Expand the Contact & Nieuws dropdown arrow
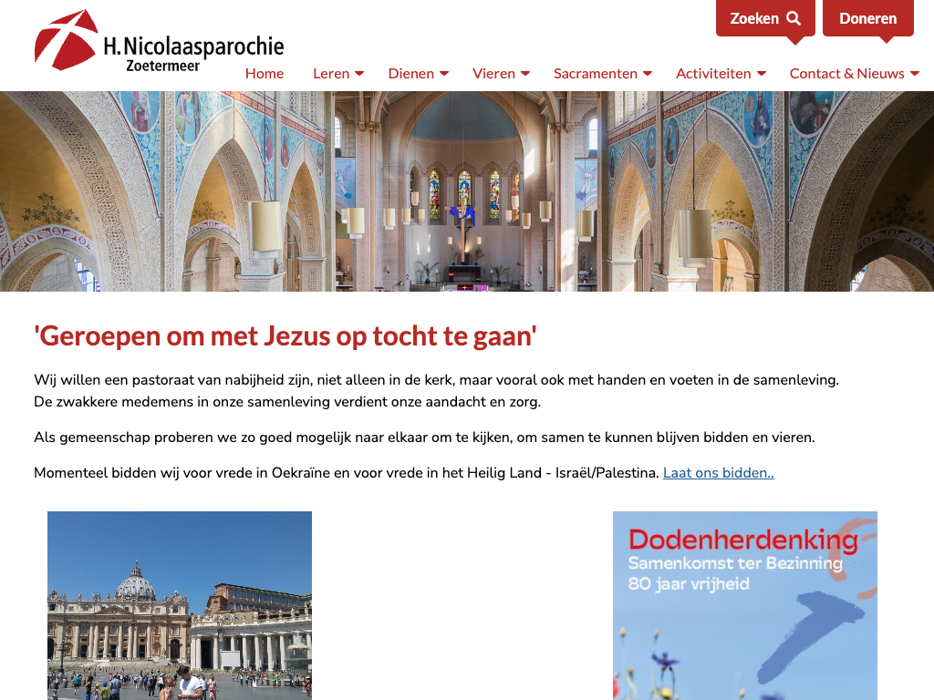Screen dimensions: 934x700 (914, 74)
